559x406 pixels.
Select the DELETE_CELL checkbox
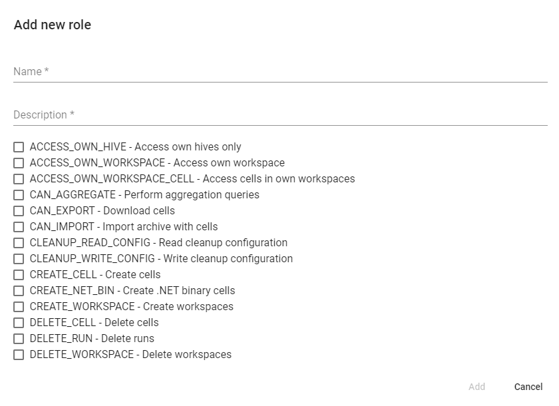[x=19, y=323]
